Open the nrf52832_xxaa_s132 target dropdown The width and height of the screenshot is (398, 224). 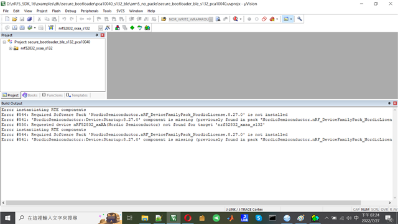click(x=101, y=28)
